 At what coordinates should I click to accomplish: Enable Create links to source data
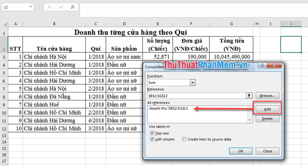184,139
